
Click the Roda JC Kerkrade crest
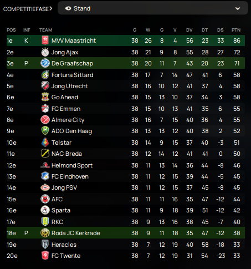[x=45, y=233]
